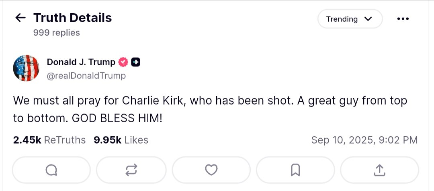Image resolution: width=434 pixels, height=191 pixels.
Task: Click the Sep 10, 2025 timestamp
Action: click(364, 140)
